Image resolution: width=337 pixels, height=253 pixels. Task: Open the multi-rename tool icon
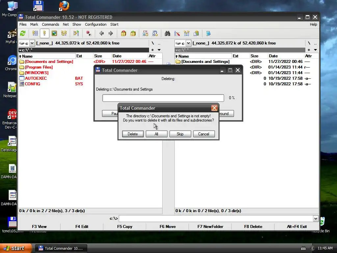click(177, 33)
